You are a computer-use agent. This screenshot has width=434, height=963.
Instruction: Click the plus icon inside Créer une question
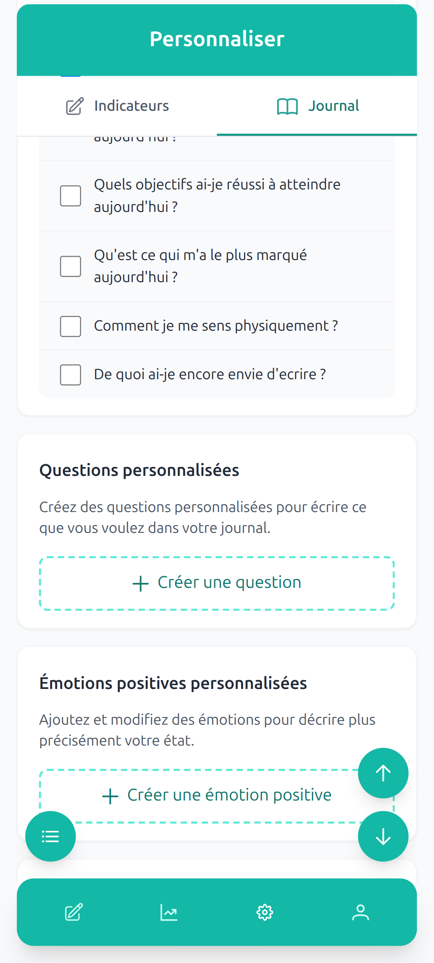pyautogui.click(x=140, y=583)
